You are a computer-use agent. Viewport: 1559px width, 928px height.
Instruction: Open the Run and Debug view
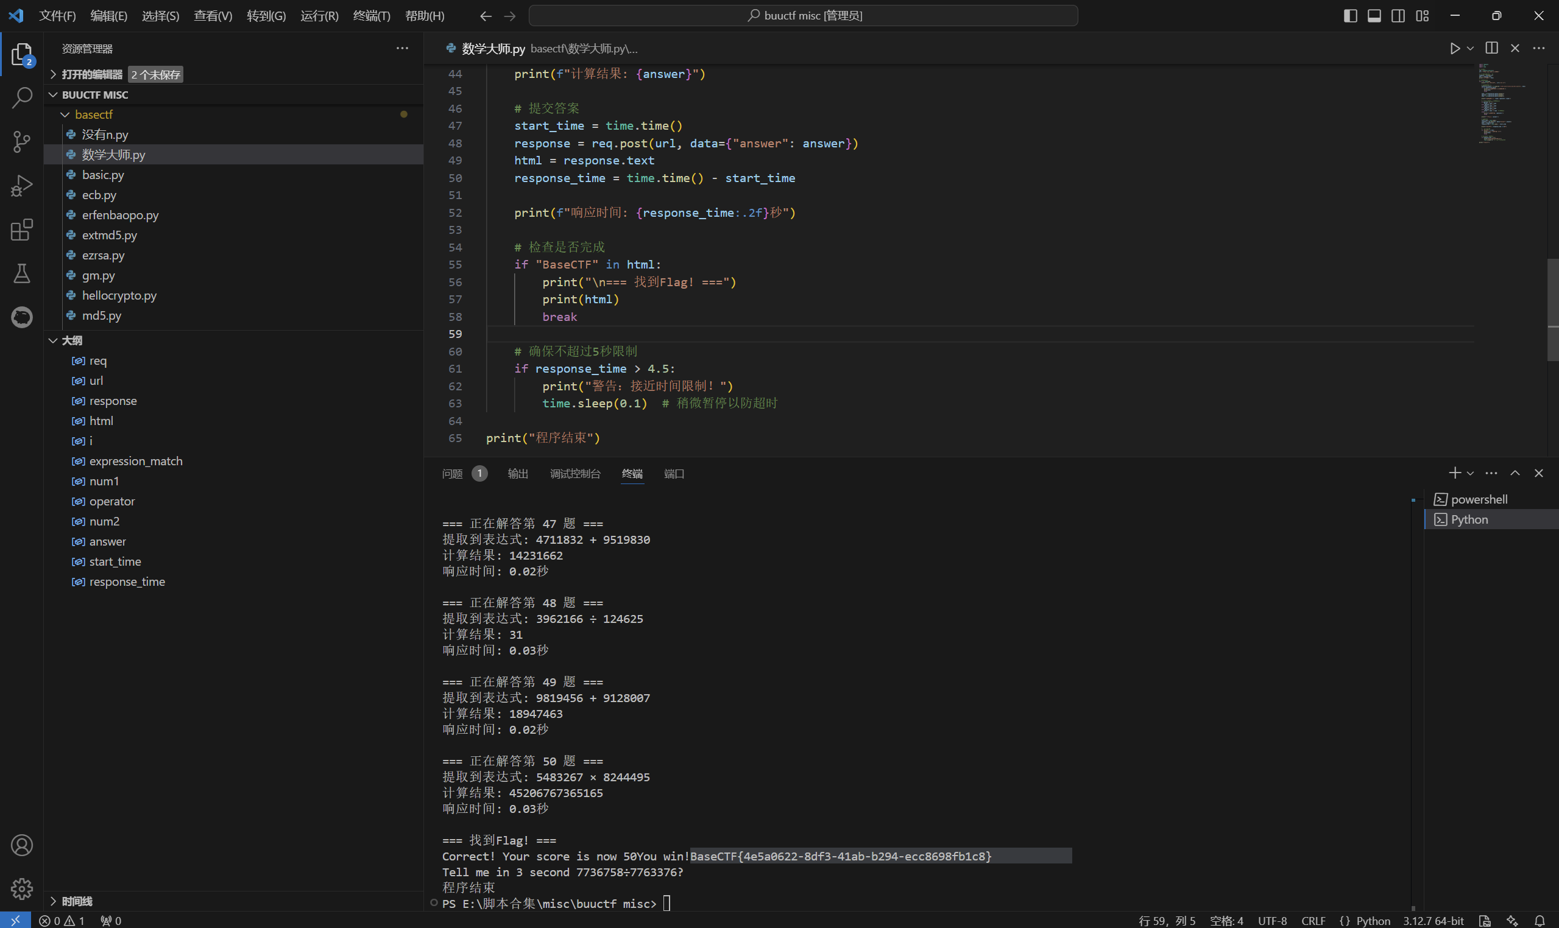coord(22,186)
